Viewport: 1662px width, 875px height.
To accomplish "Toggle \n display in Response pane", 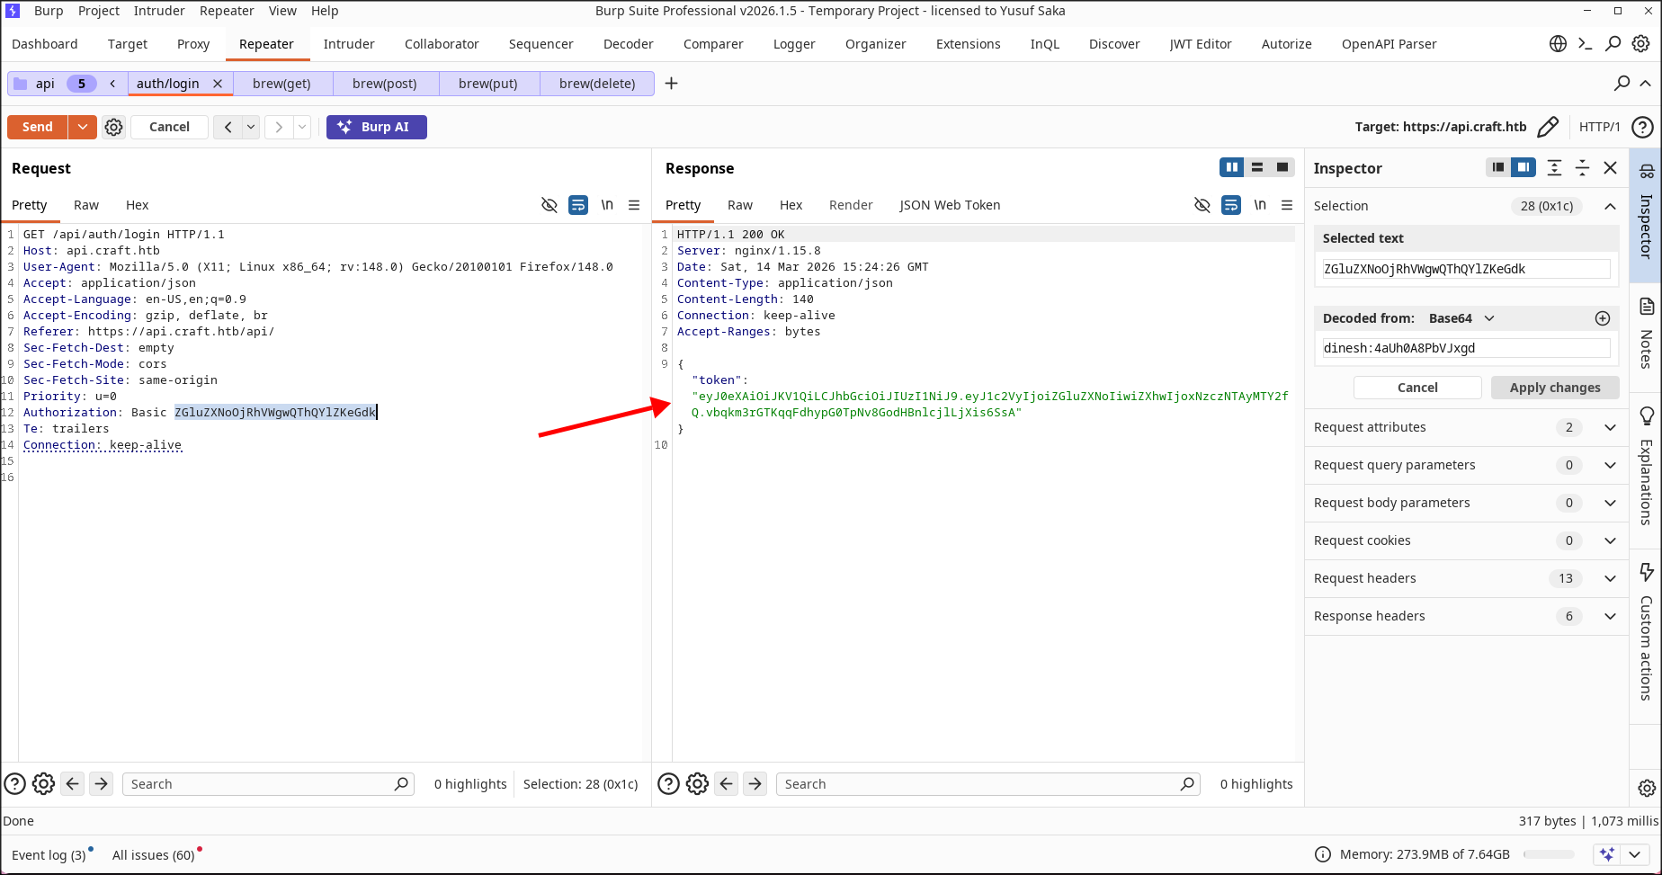I will pyautogui.click(x=1260, y=205).
